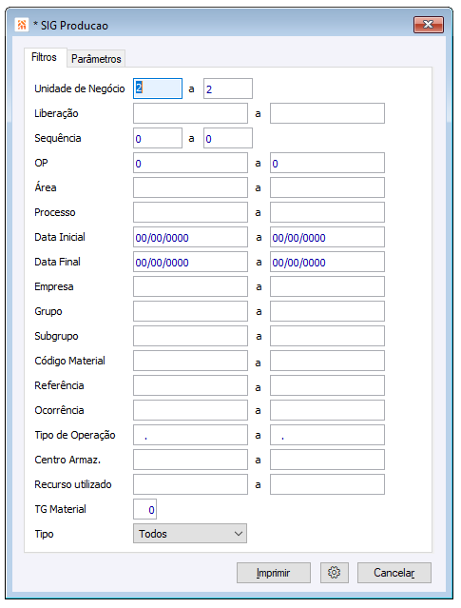Click the second Data Inicial date field

point(327,237)
